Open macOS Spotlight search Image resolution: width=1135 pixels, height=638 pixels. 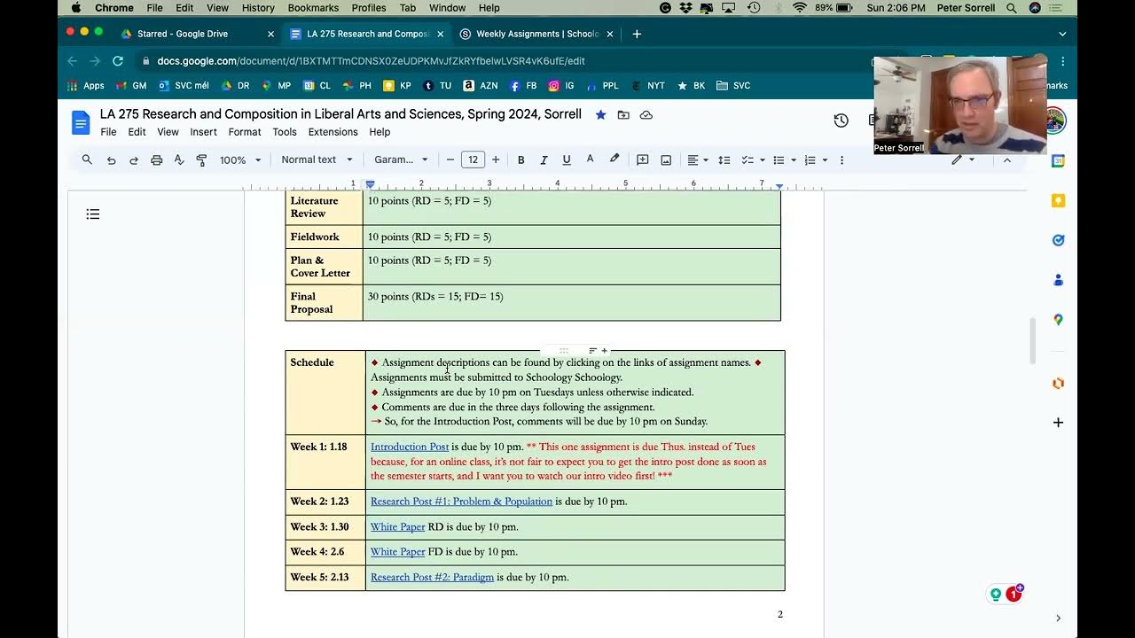pos(1012,8)
